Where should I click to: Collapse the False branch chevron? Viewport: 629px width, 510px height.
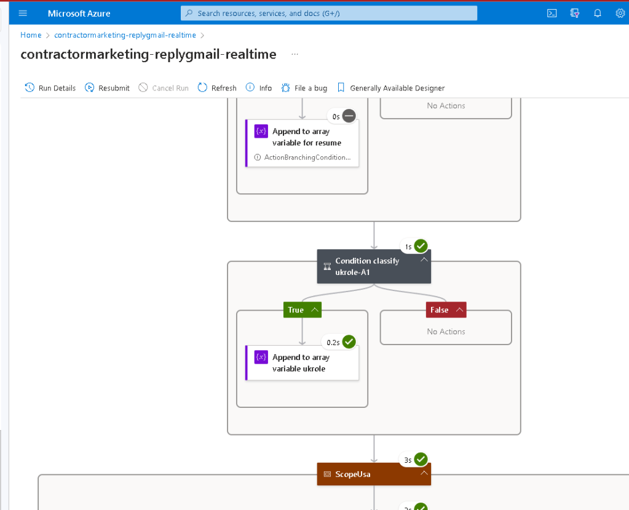point(460,310)
